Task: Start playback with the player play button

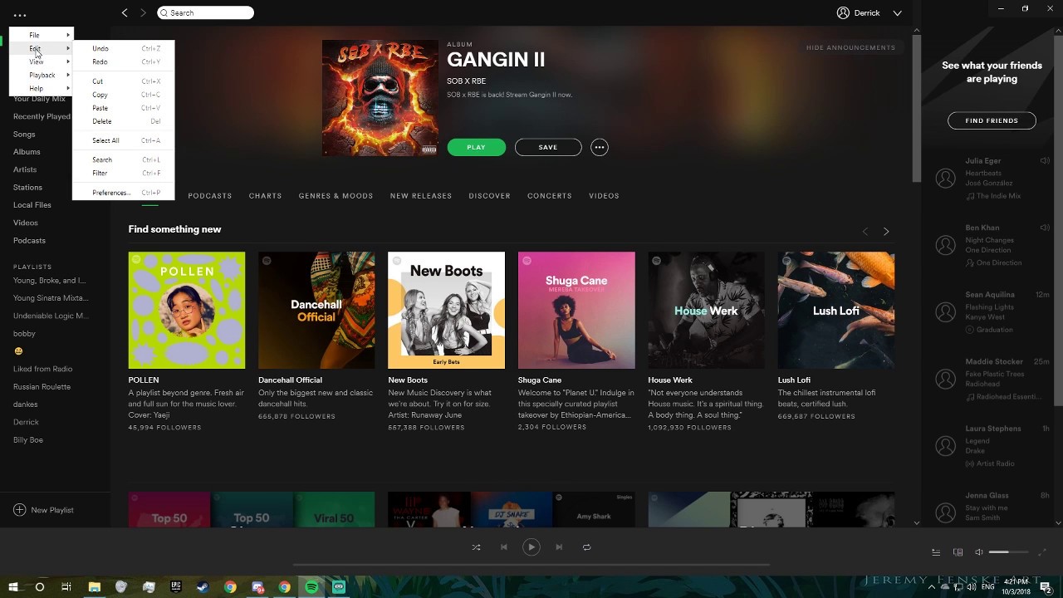Action: (531, 547)
